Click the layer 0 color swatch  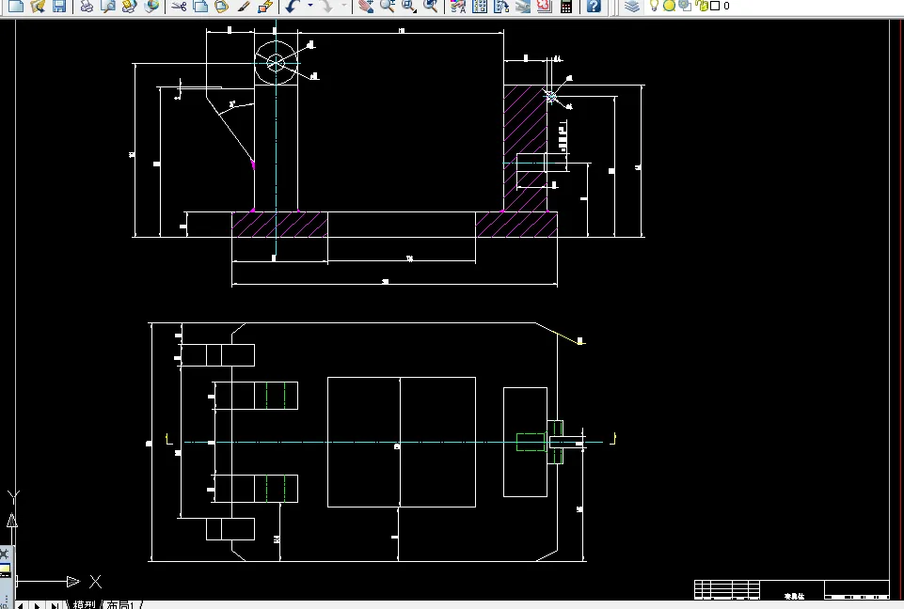(x=715, y=6)
